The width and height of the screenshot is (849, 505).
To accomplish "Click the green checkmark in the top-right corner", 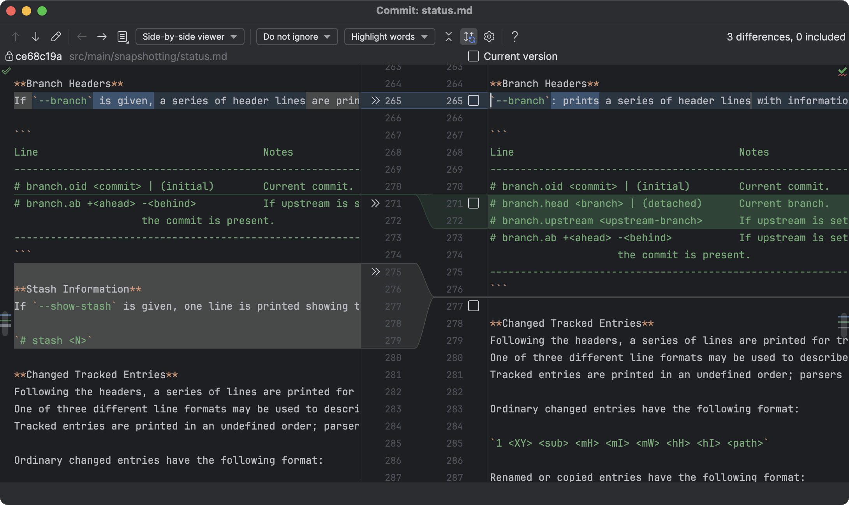I will pyautogui.click(x=842, y=72).
